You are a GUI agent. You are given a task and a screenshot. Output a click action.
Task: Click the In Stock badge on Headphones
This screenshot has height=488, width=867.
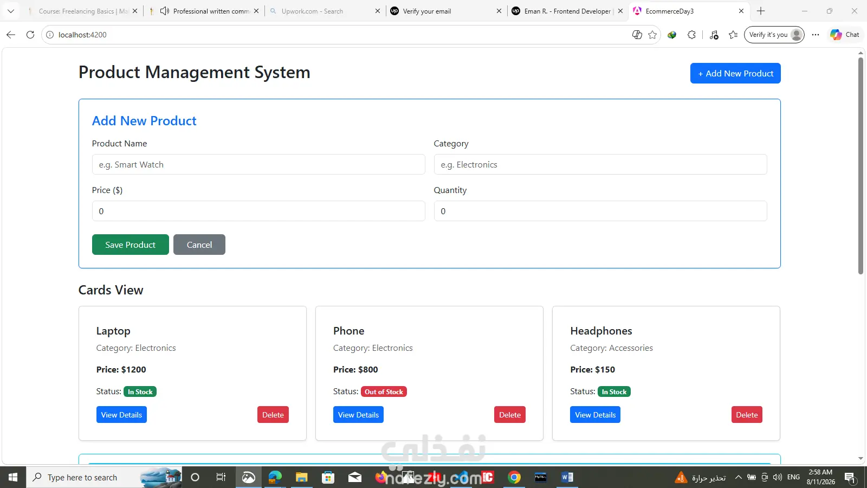pyautogui.click(x=614, y=391)
